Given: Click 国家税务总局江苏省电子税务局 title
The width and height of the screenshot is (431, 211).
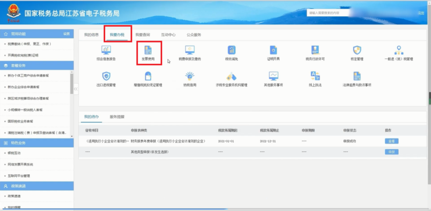Looking at the screenshot, I should (72, 14).
